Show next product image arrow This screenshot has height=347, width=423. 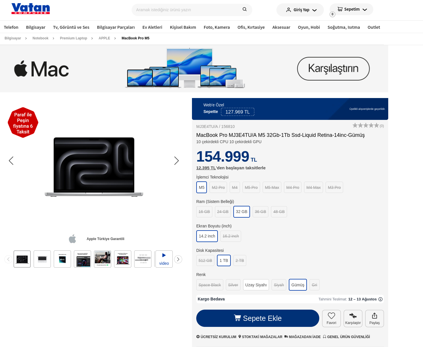(176, 161)
